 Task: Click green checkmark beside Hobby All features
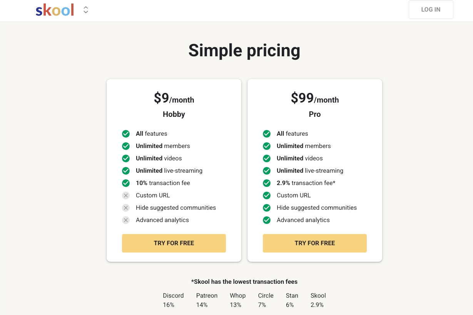(126, 134)
